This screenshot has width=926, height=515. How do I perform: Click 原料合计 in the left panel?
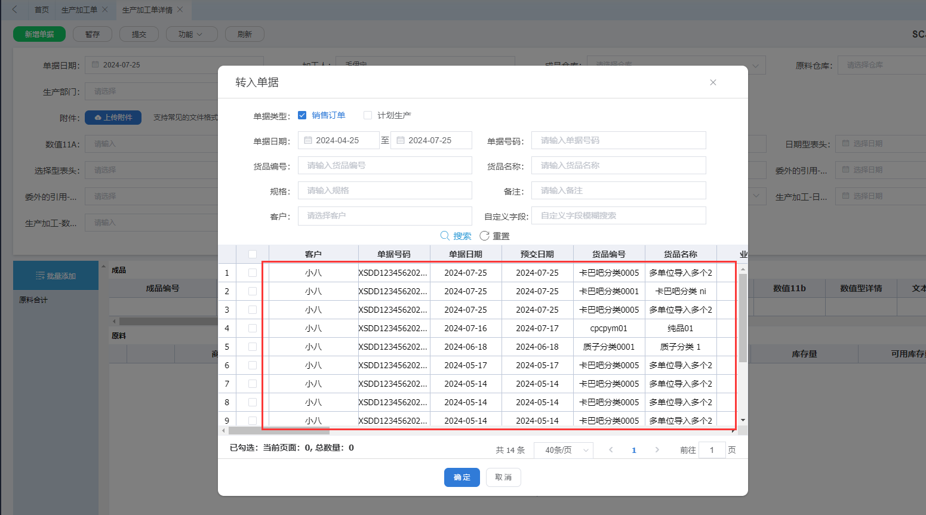pos(33,300)
